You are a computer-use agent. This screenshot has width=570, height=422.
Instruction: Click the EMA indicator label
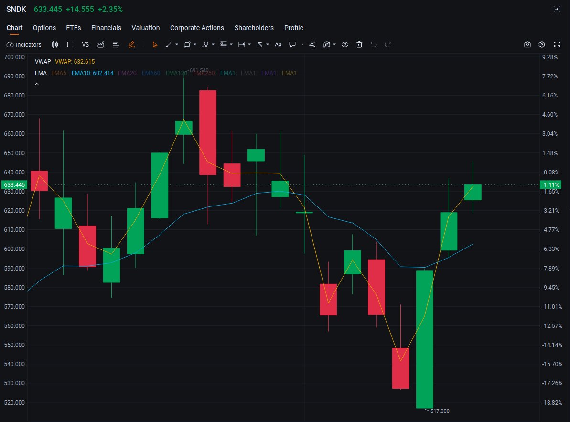click(41, 73)
